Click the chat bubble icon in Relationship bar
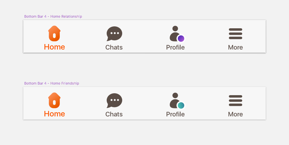Image resolution: width=289 pixels, height=145 pixels. point(114,33)
